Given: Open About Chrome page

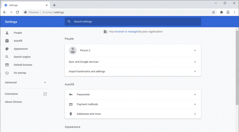Looking at the screenshot, I should (x=13, y=102).
